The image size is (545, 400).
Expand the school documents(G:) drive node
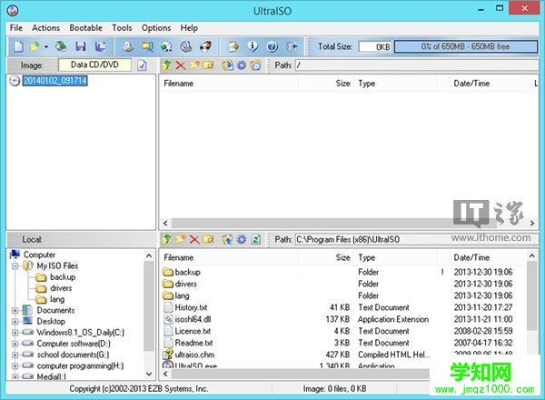pyautogui.click(x=15, y=355)
